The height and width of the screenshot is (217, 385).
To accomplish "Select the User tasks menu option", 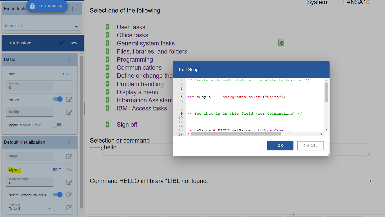I will click(x=131, y=27).
